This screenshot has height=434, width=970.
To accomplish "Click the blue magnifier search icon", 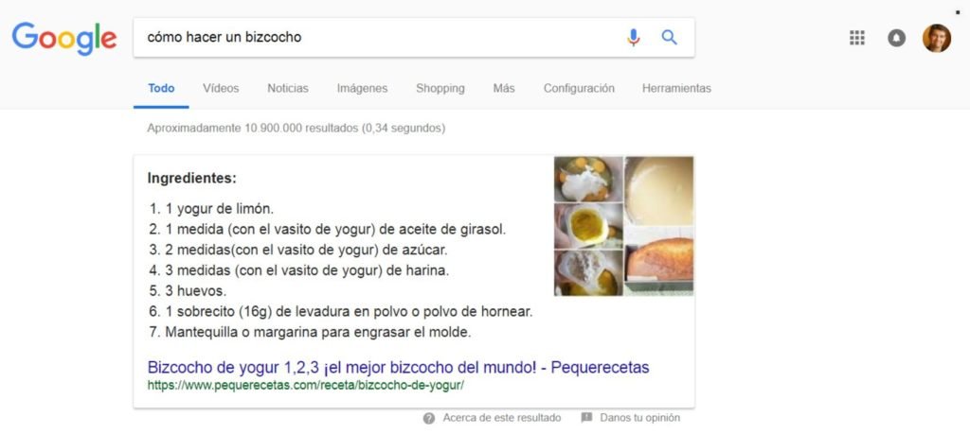I will 669,38.
